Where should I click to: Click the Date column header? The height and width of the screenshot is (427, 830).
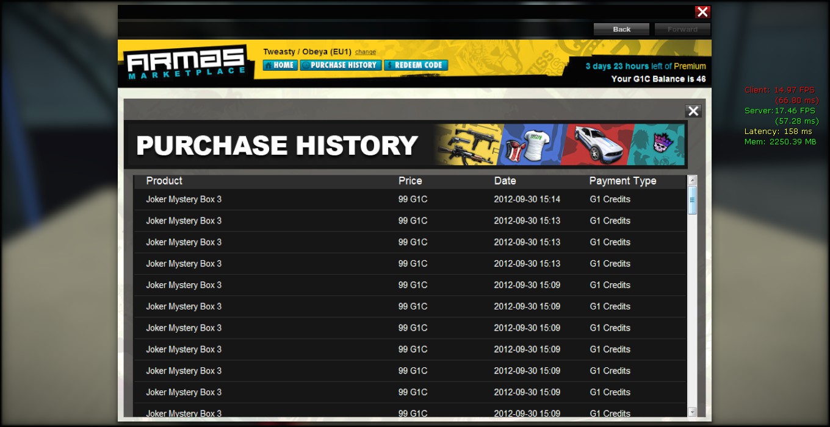click(x=505, y=181)
